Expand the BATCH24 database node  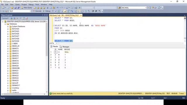[8, 29]
